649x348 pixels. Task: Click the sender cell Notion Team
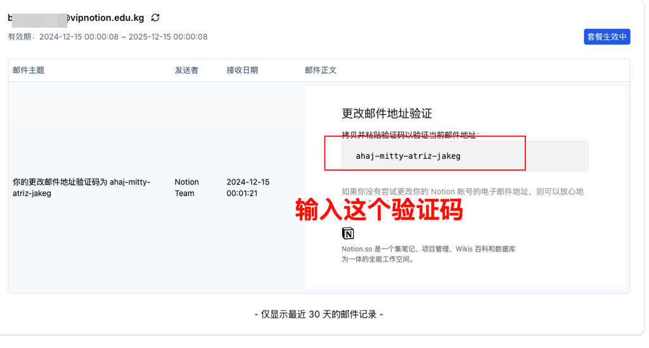coord(187,188)
